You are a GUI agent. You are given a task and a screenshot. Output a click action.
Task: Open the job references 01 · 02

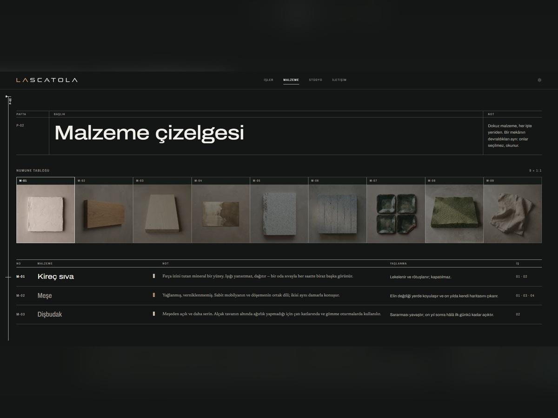(x=522, y=277)
